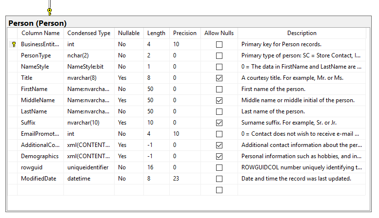The width and height of the screenshot is (379, 218).
Task: Uncheck Allow Nulls for the MiddleName column
Action: [x=219, y=100]
